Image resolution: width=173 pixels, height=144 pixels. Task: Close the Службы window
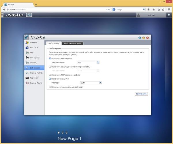148,38
